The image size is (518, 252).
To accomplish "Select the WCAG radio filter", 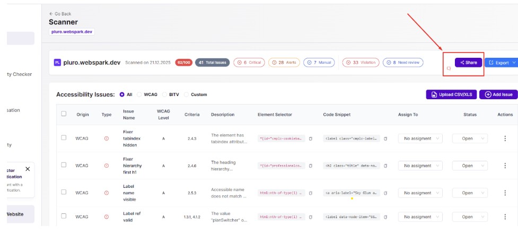I will coord(139,94).
